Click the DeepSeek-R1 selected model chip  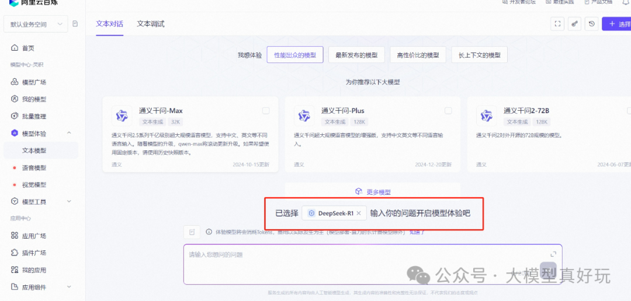(x=334, y=213)
